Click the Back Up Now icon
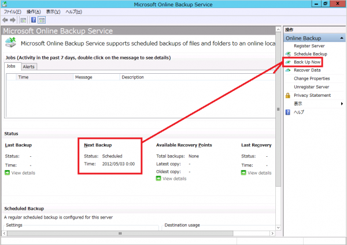Image resolution: width=347 pixels, height=245 pixels. (x=288, y=62)
